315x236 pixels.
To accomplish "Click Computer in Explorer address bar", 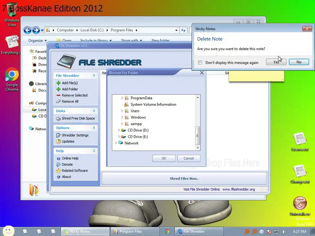I will pos(65,30).
